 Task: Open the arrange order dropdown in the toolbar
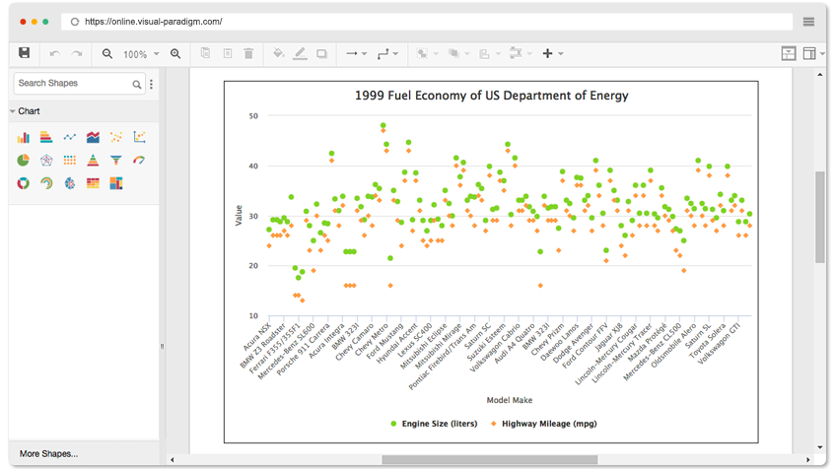point(467,54)
